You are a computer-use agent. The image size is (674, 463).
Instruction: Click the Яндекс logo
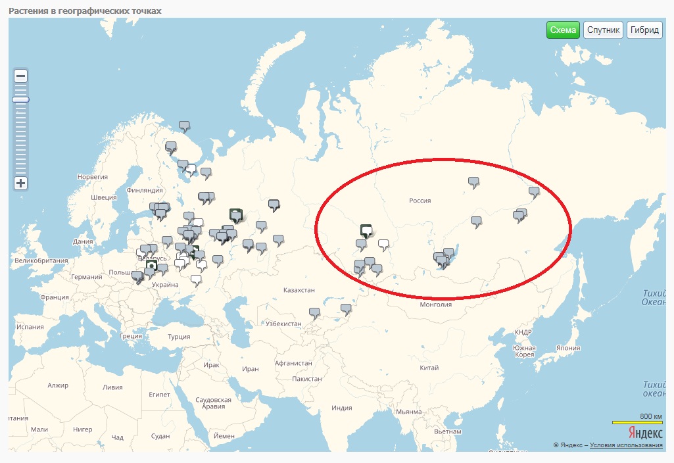645,433
